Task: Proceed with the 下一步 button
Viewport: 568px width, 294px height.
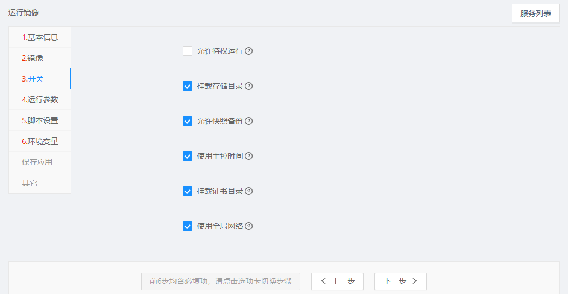Action: tap(400, 281)
